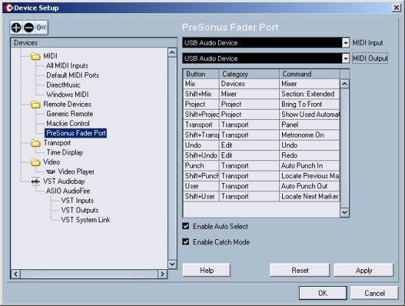Screen dimensions: 405x306
Task: Select ASIO AudioFire entry
Action: 68,191
